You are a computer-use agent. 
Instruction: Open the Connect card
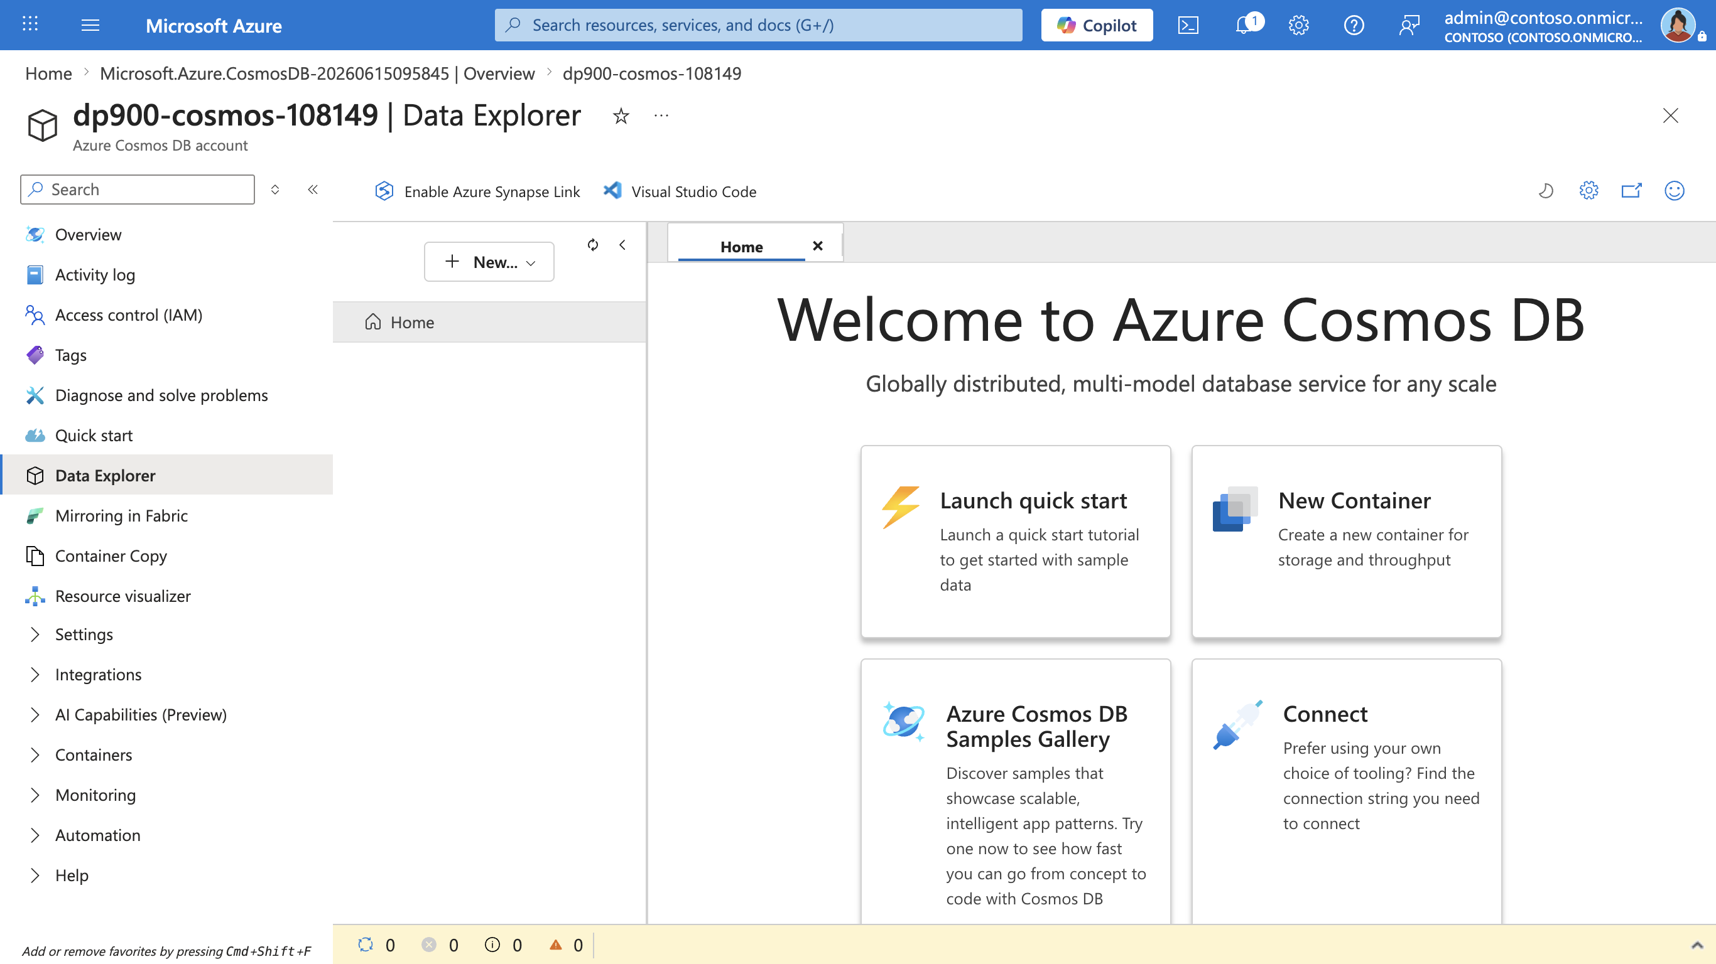pos(1346,791)
